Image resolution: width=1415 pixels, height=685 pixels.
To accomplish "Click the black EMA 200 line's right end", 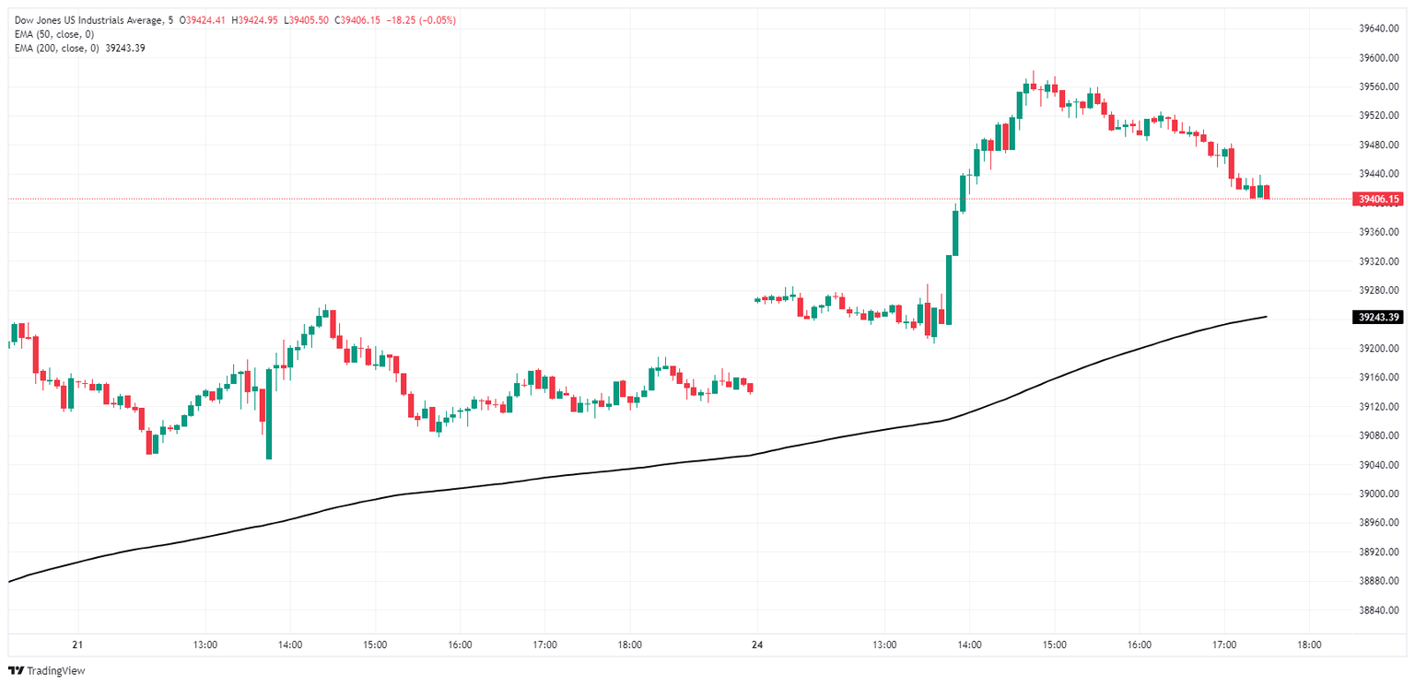I will pos(1266,317).
